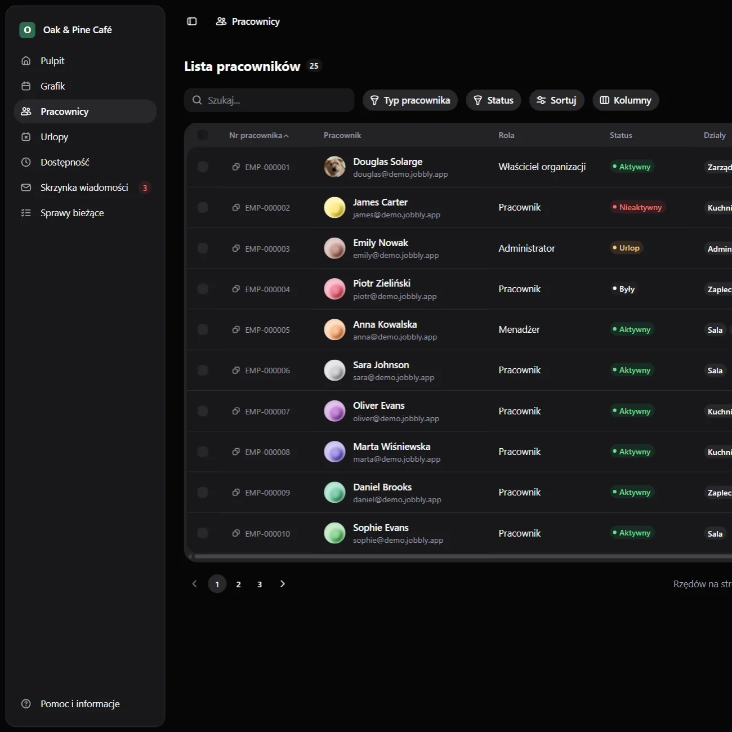The height and width of the screenshot is (732, 732).
Task: Open Sprawy bieżące in the sidebar
Action: (85, 213)
